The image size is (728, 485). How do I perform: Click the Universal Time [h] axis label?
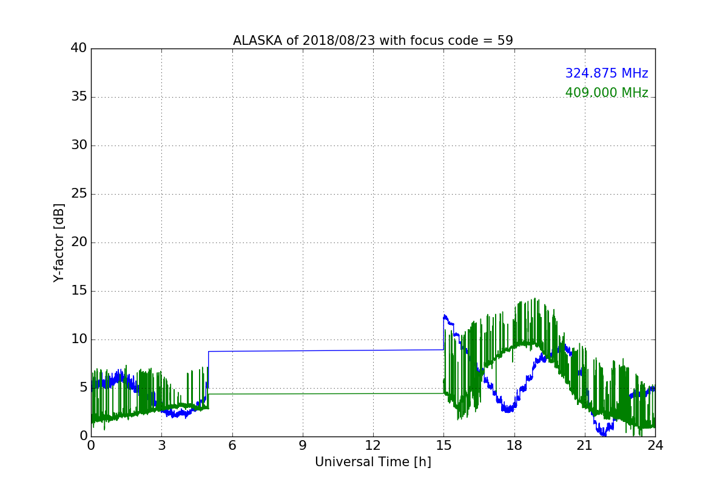(x=373, y=462)
